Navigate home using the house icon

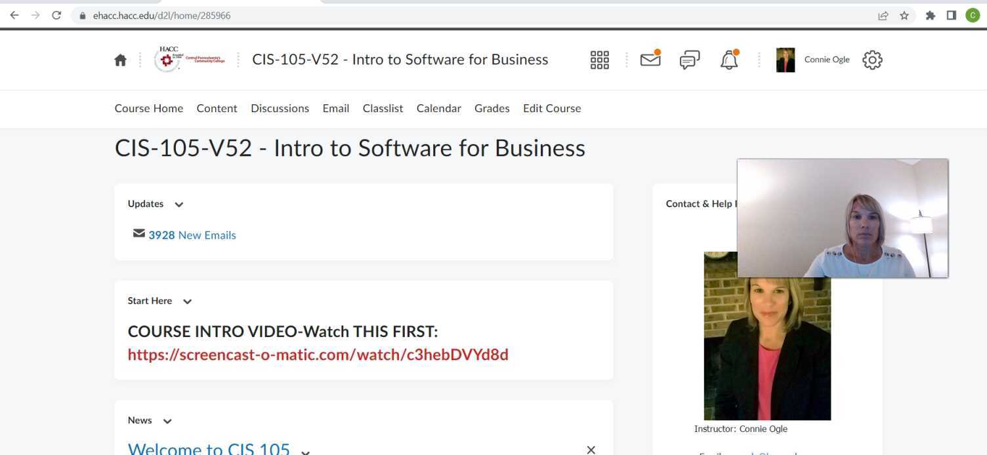(120, 59)
